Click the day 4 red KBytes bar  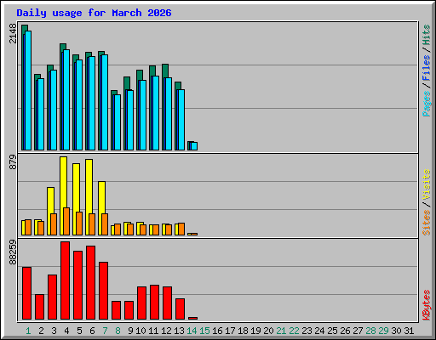[x=66, y=280]
